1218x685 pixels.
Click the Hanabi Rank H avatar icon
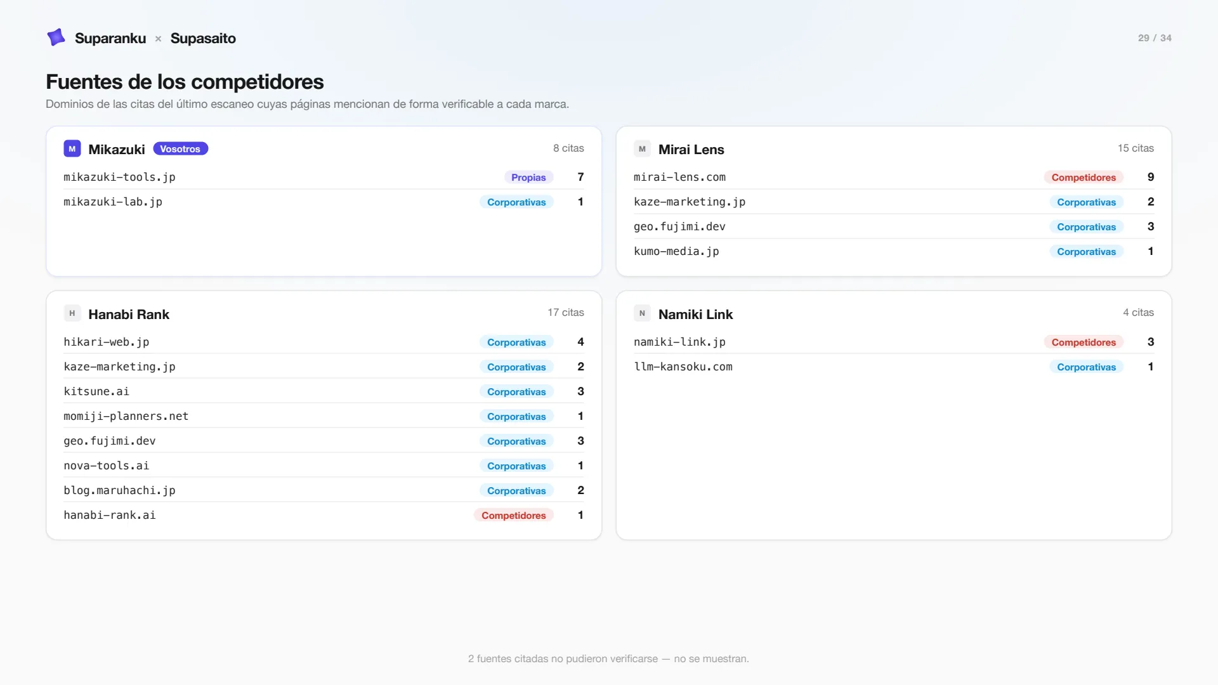(x=72, y=313)
